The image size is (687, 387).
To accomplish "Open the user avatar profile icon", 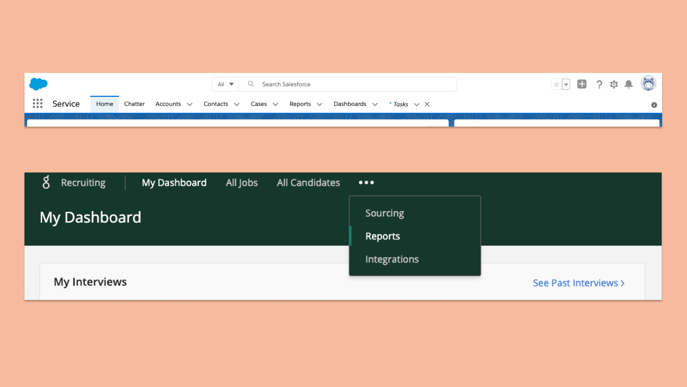I will pyautogui.click(x=648, y=83).
